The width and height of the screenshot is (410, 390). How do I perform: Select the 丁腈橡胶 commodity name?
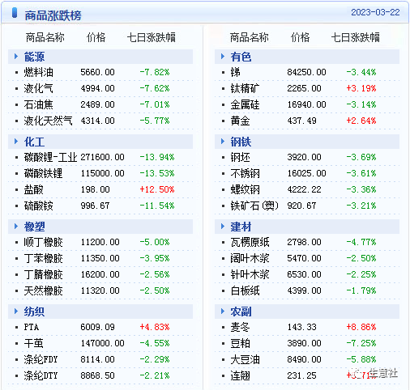tap(44, 274)
